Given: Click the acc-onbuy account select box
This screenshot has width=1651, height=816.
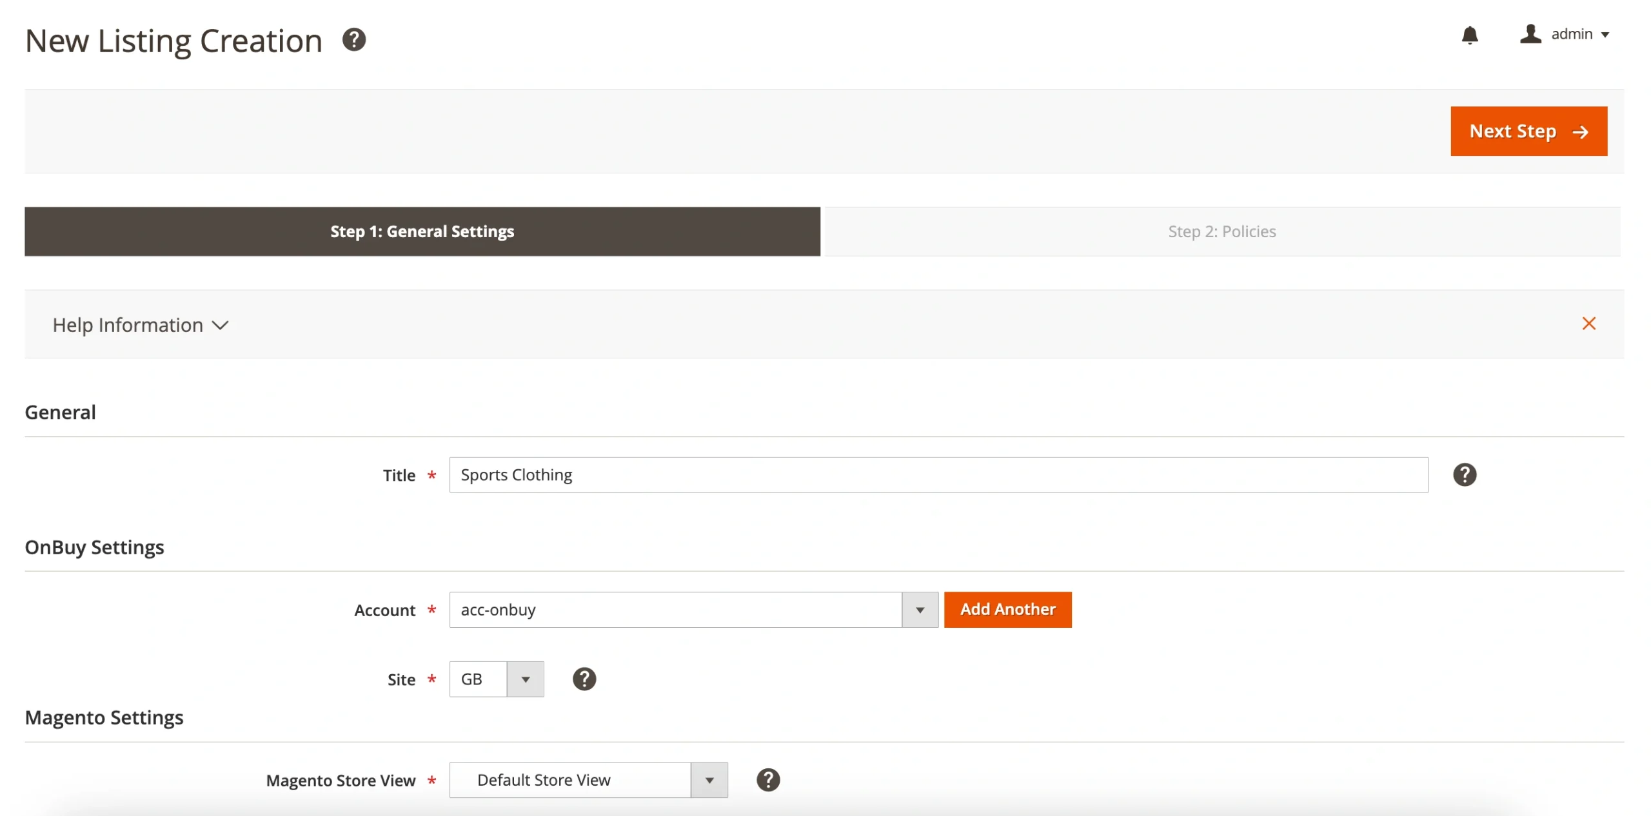Looking at the screenshot, I should (675, 610).
